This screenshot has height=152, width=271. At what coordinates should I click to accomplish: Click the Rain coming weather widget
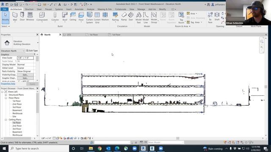[x=213, y=149]
